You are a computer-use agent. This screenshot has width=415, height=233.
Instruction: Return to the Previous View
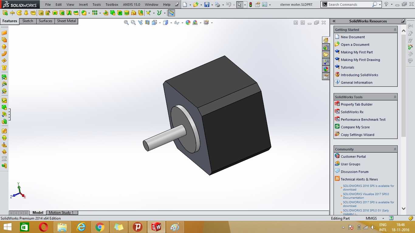[x=140, y=22]
